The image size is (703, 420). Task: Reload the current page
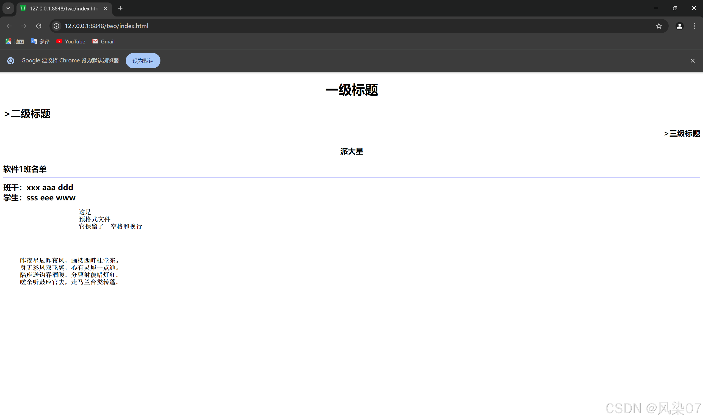(x=39, y=26)
